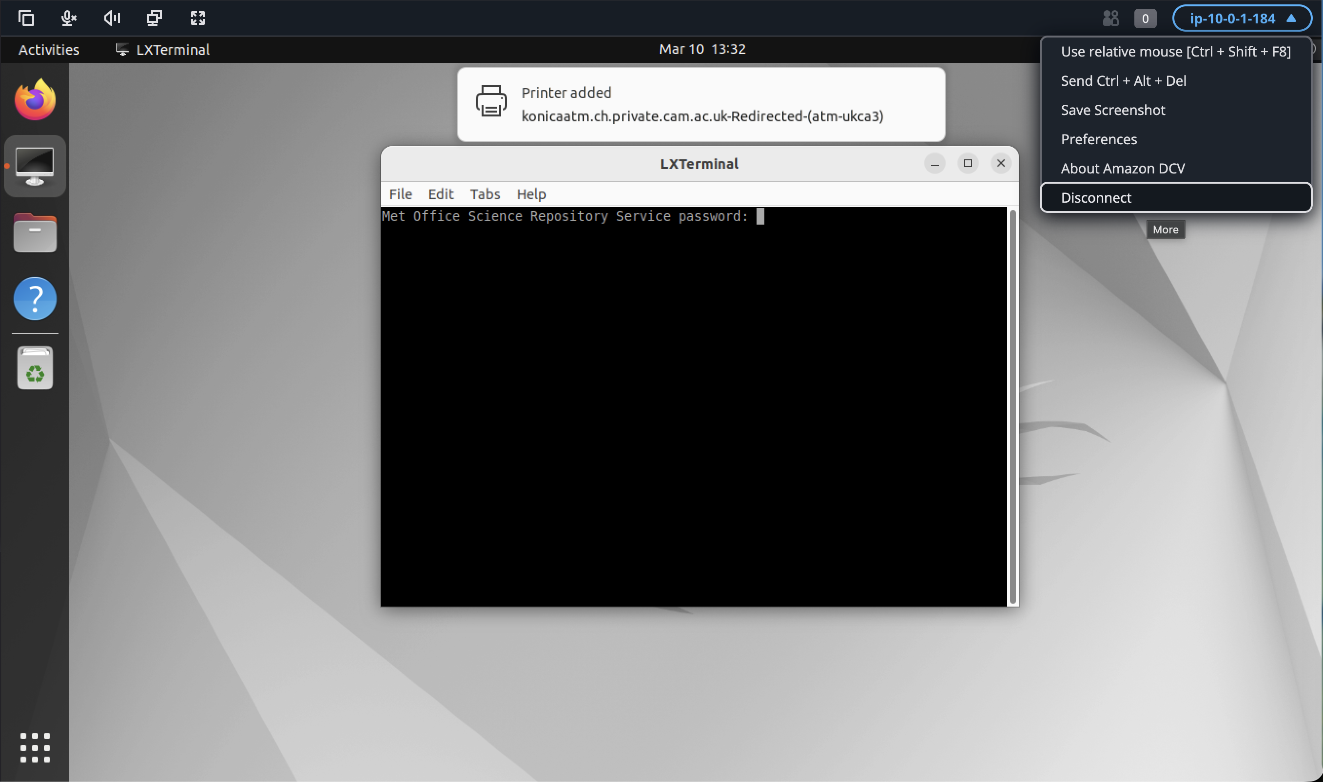Open Preferences from the session menu
The width and height of the screenshot is (1323, 782).
[x=1098, y=139]
